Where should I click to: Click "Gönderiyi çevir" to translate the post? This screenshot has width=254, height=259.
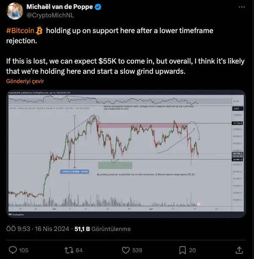tap(25, 81)
